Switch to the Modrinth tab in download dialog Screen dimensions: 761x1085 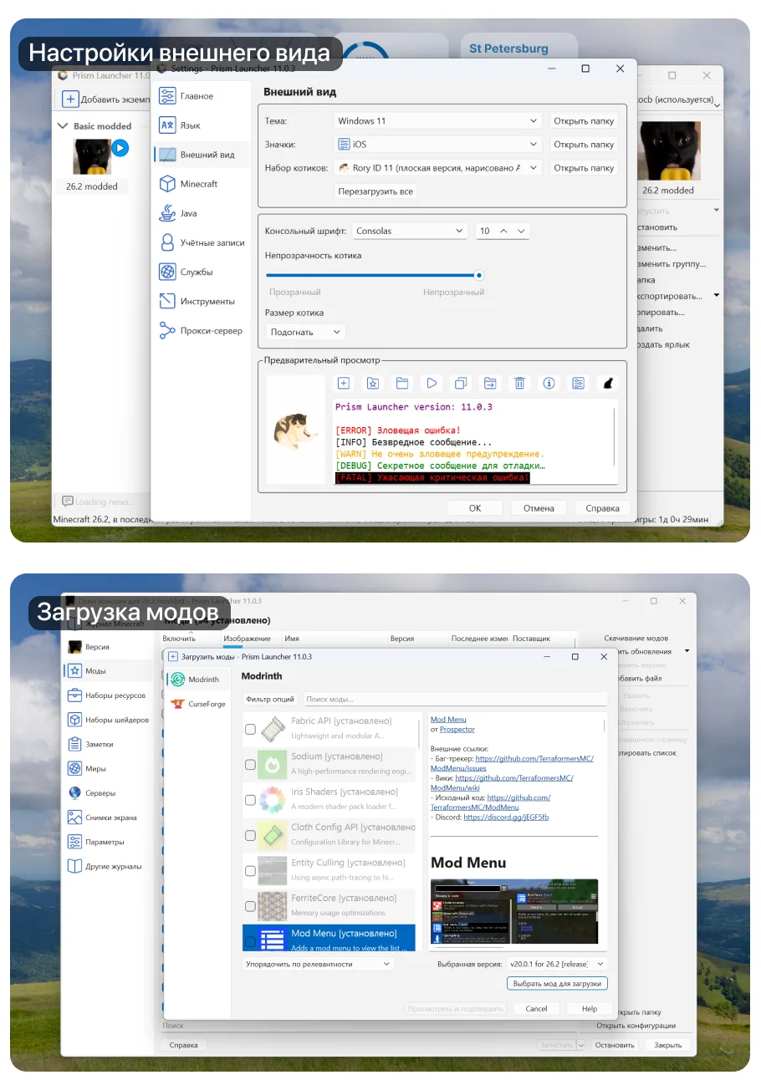[197, 680]
